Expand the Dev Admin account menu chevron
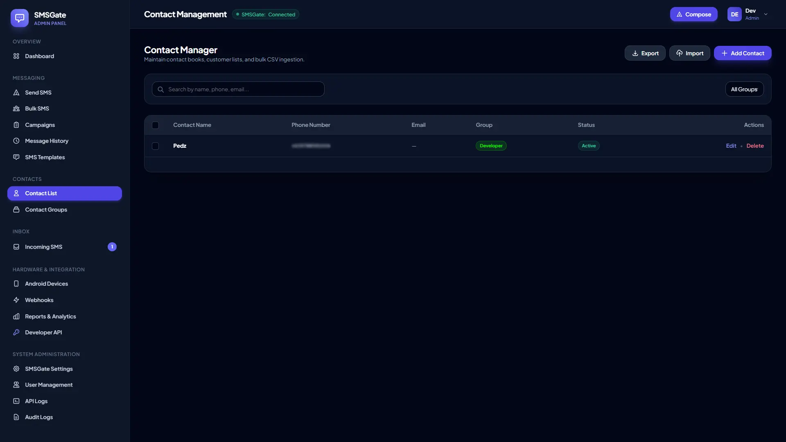Image resolution: width=786 pixels, height=442 pixels. [x=766, y=14]
